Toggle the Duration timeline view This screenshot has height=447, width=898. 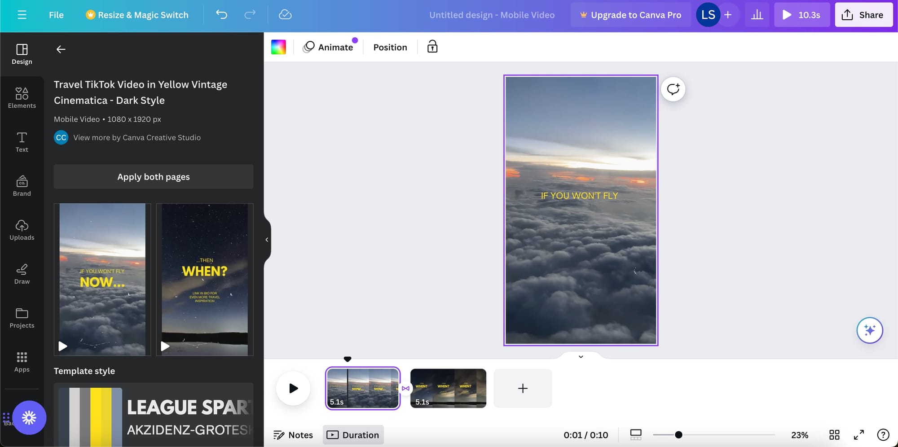[x=353, y=435]
